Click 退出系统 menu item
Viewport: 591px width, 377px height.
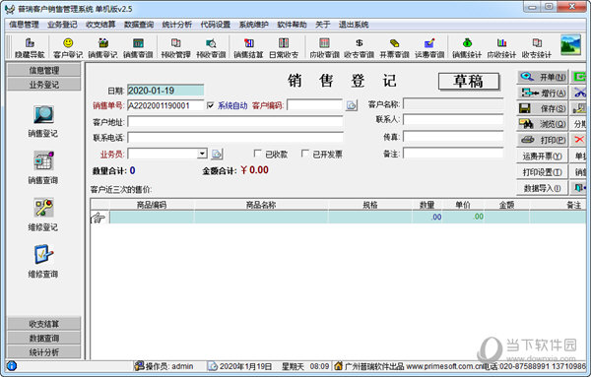click(354, 25)
